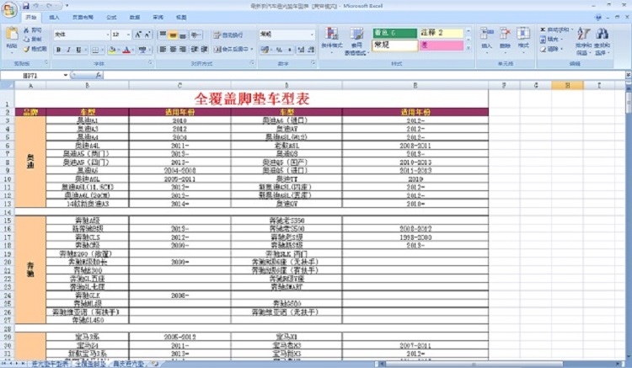Click the fx Insert Function button
The height and width of the screenshot is (368, 632).
click(99, 75)
